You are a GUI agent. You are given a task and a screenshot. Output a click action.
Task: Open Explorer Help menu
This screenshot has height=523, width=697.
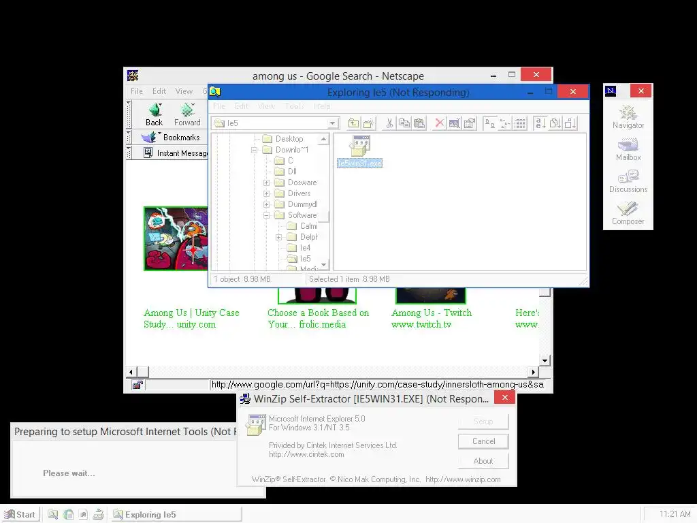click(x=322, y=106)
